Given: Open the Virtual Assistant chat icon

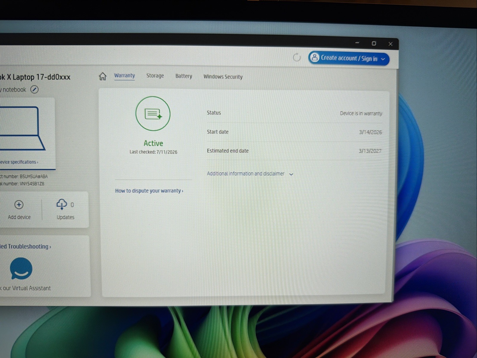Looking at the screenshot, I should pos(21,268).
